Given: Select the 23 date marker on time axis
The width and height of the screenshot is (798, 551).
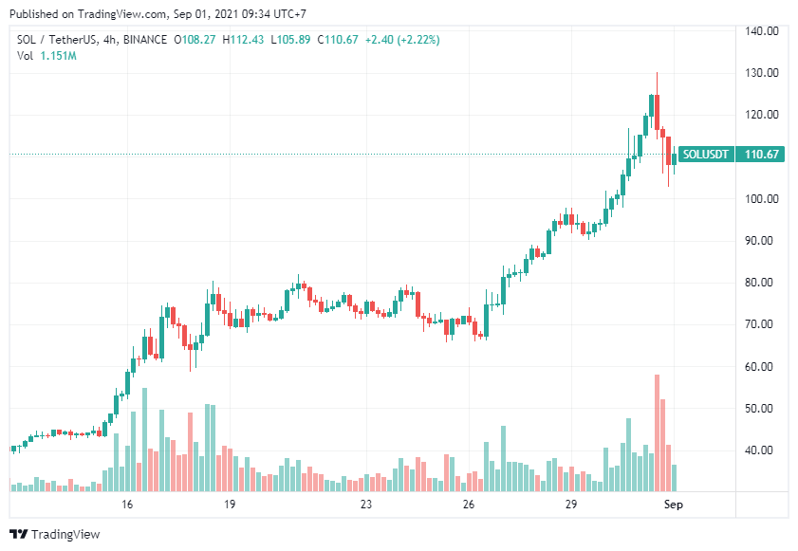Looking at the screenshot, I should coord(366,505).
